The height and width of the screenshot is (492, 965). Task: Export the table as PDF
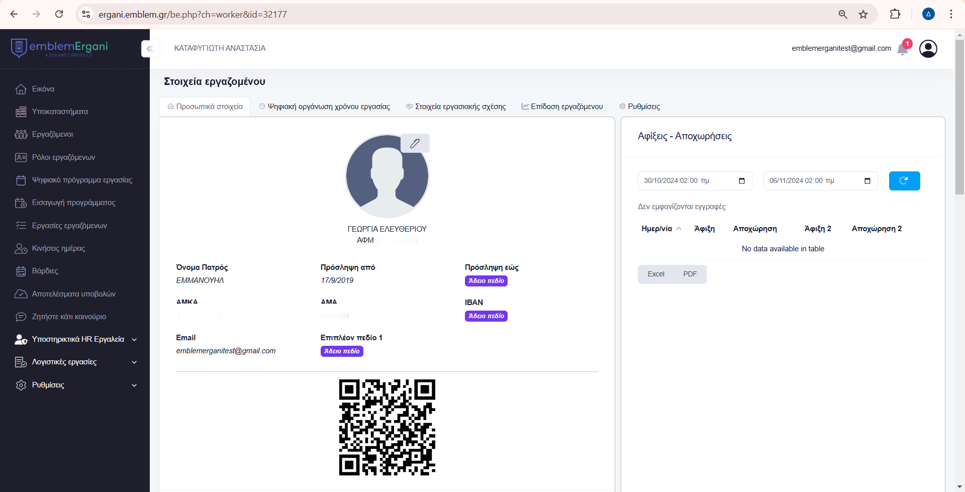click(690, 274)
